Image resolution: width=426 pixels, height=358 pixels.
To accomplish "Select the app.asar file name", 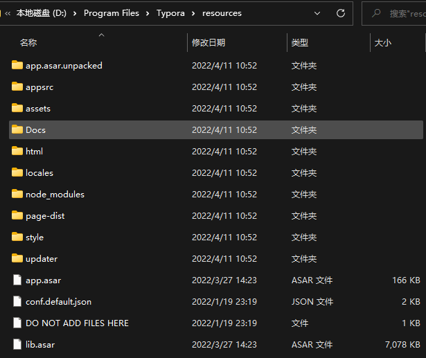I will pyautogui.click(x=44, y=280).
